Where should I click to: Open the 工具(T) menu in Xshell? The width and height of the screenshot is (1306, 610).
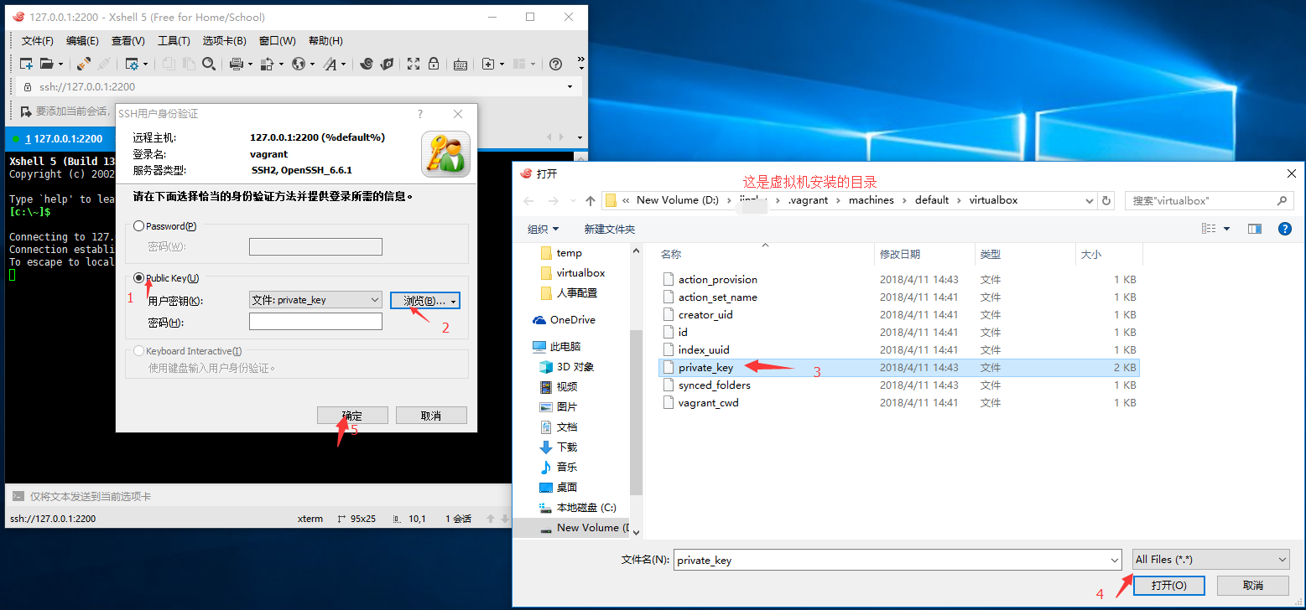coord(174,41)
